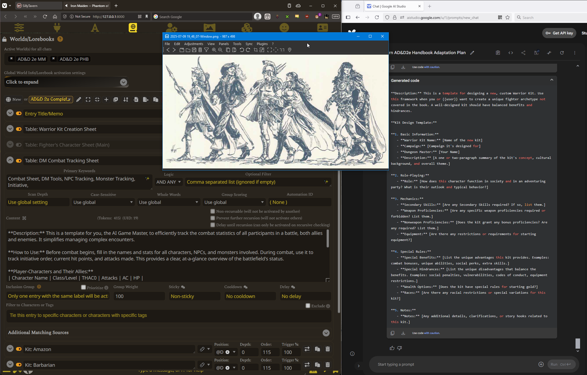
Task: Open the Tools menu in image viewer
Action: click(x=237, y=44)
